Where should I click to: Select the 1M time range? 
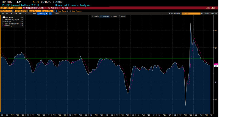tap(11, 13)
